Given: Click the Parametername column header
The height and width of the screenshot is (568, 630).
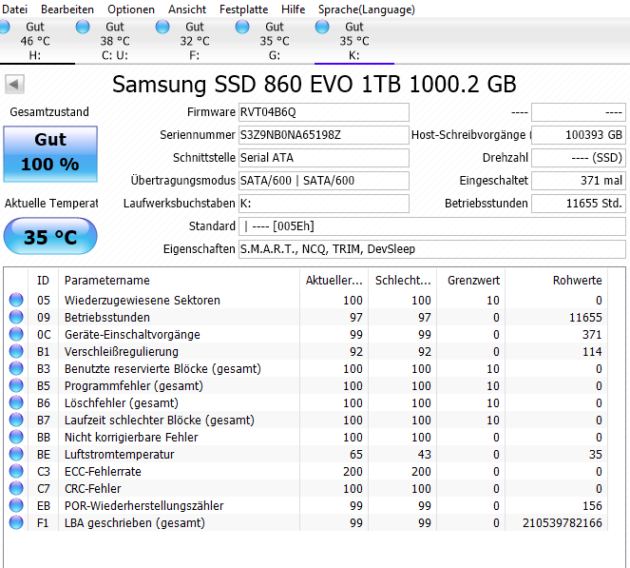Looking at the screenshot, I should 180,280.
